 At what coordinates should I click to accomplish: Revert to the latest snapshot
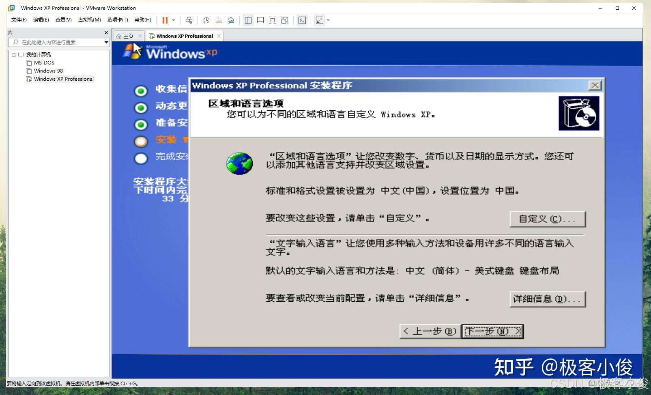pyautogui.click(x=219, y=20)
